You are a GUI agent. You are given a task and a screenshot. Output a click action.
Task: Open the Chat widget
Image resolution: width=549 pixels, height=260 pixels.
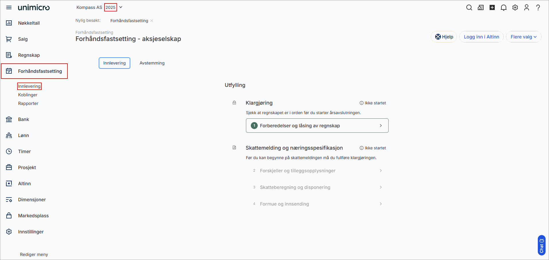click(541, 245)
